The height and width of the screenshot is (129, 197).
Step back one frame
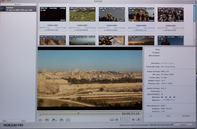(x=47, y=120)
